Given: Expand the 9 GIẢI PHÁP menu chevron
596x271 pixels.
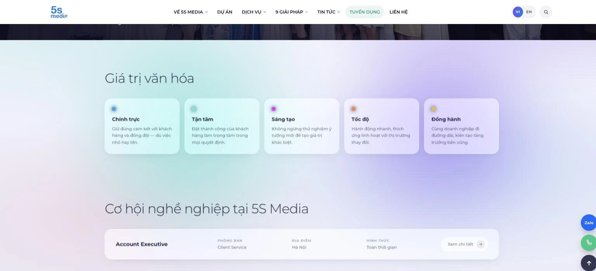Looking at the screenshot, I should pyautogui.click(x=307, y=12).
